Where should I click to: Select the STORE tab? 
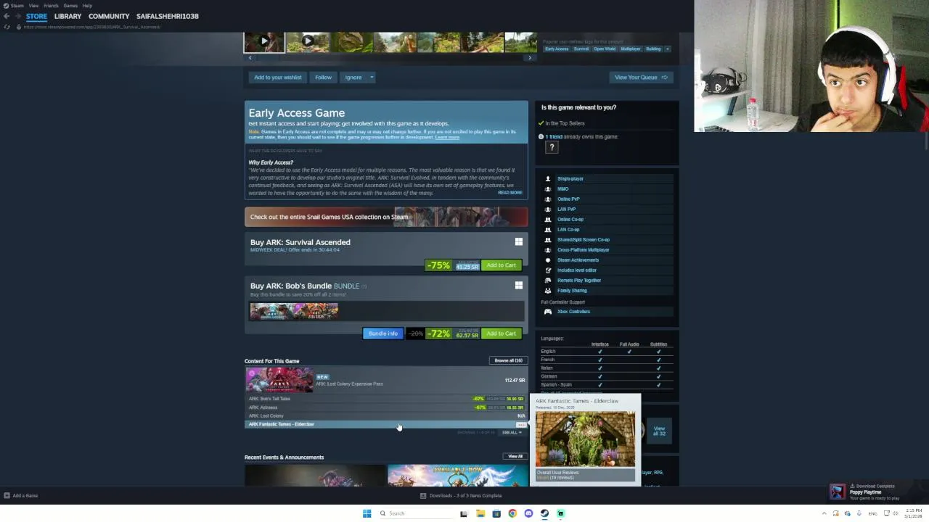(x=36, y=16)
